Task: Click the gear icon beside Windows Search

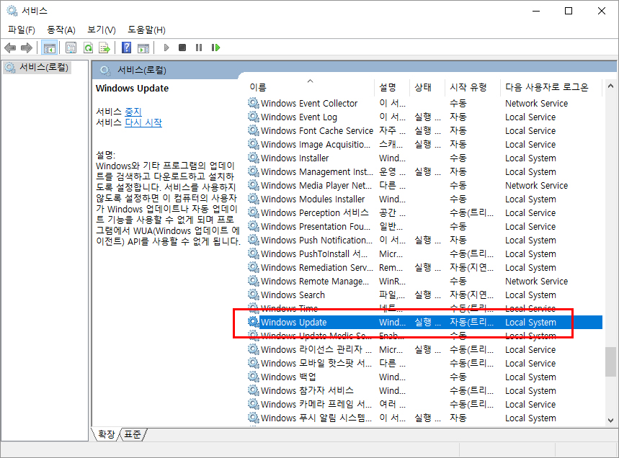Action: click(x=253, y=295)
